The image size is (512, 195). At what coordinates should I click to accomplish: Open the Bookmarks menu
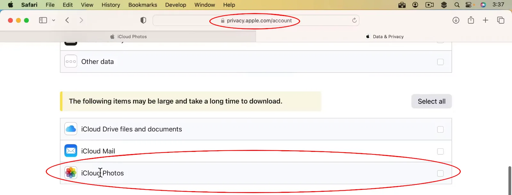pos(142,5)
